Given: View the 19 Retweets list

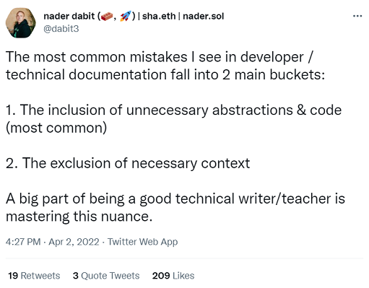Looking at the screenshot, I should tap(34, 276).
